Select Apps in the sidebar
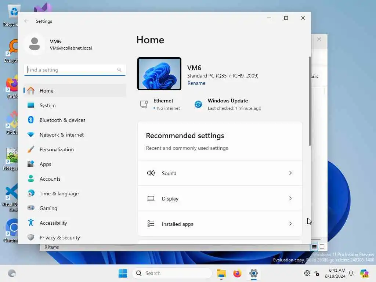 75,164
